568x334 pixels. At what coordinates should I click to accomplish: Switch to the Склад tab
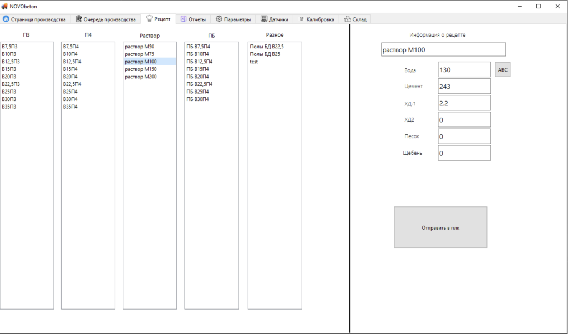(359, 19)
